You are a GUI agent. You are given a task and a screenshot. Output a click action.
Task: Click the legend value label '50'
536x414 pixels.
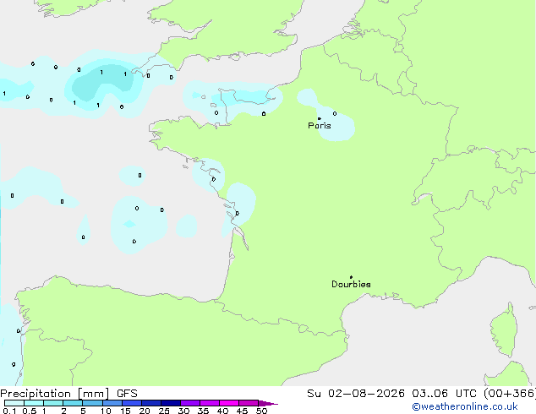[x=261, y=411]
